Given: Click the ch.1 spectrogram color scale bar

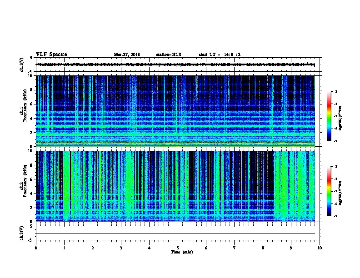Looking at the screenshot, I should tap(329, 116).
